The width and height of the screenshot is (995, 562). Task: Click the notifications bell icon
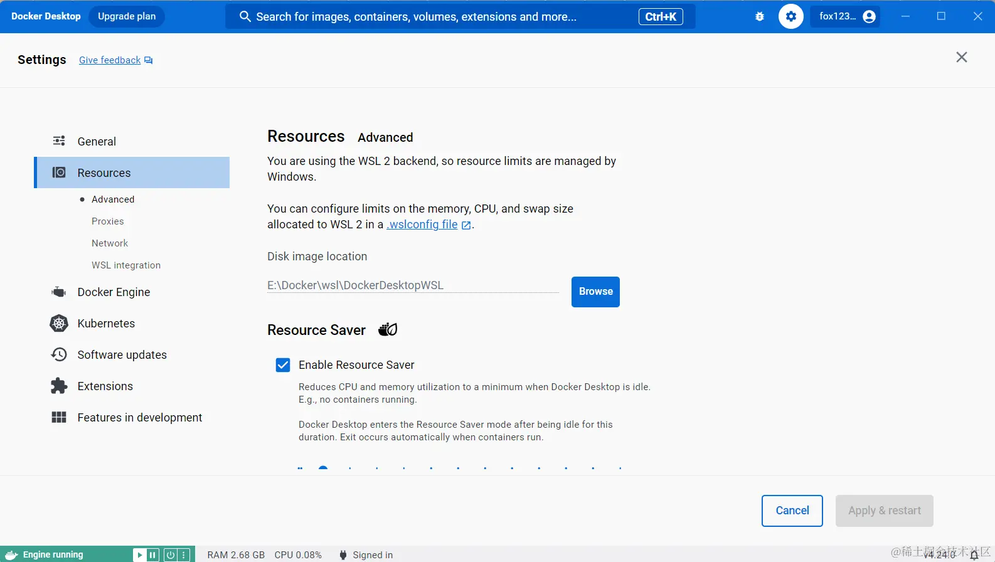click(x=974, y=555)
